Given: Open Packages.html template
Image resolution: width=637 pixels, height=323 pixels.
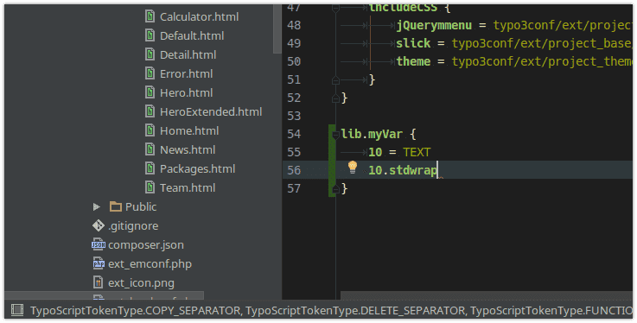Looking at the screenshot, I should 197,168.
